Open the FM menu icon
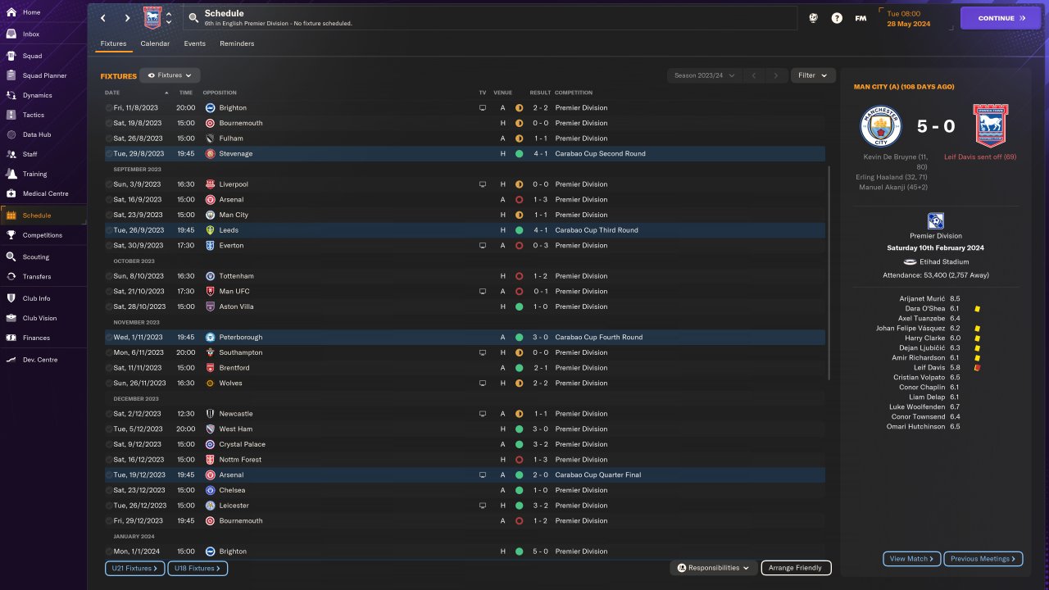The height and width of the screenshot is (590, 1049). tap(861, 18)
